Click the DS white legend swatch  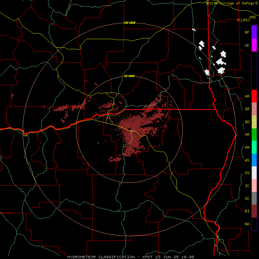pos(254,173)
